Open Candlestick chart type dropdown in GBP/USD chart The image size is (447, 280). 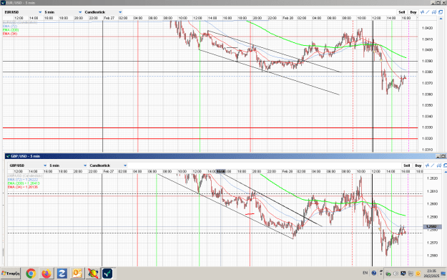(108, 165)
